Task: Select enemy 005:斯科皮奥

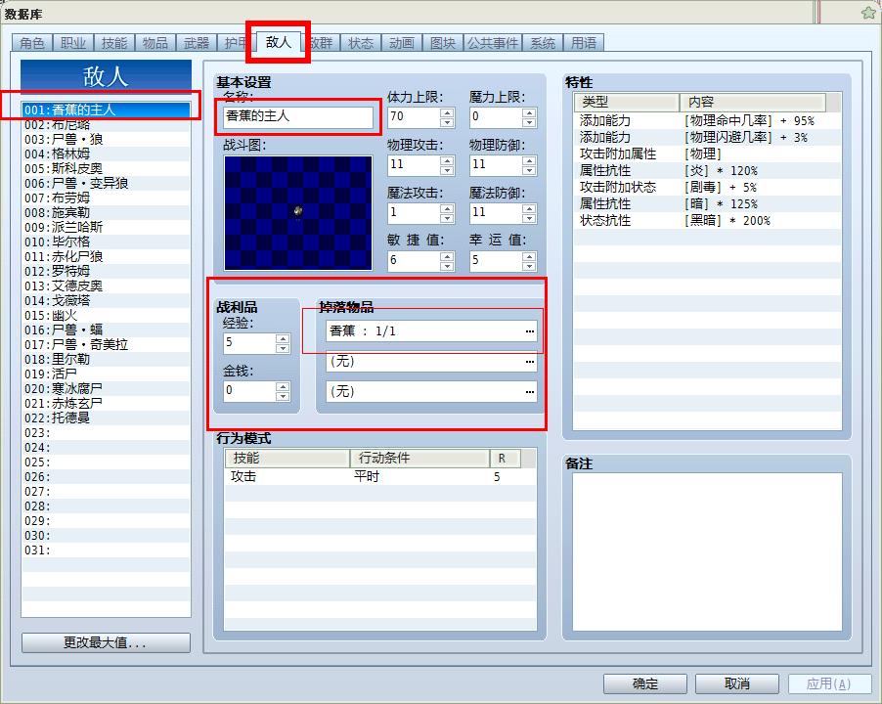Action: coord(106,168)
